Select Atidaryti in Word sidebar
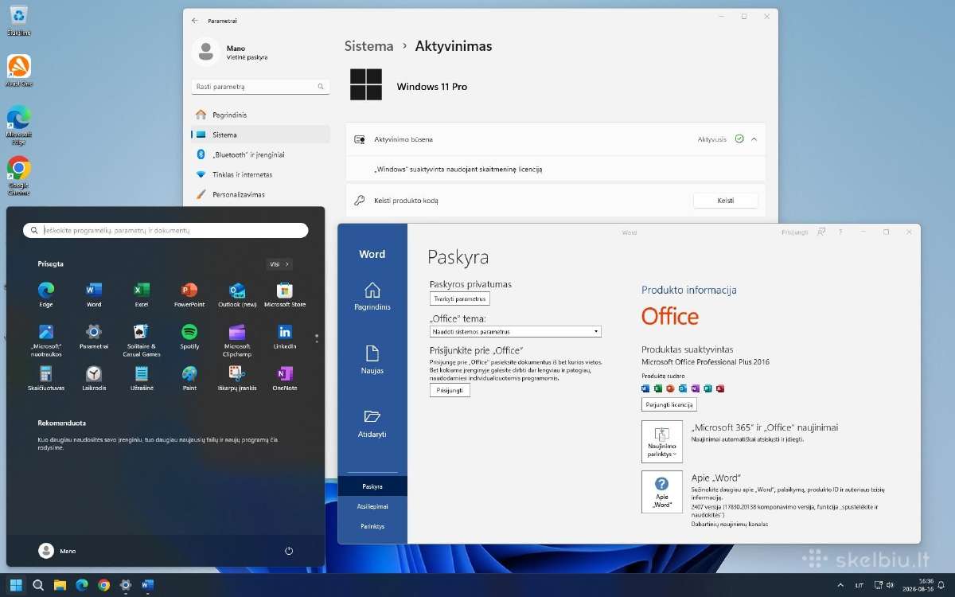The image size is (955, 597). [372, 423]
